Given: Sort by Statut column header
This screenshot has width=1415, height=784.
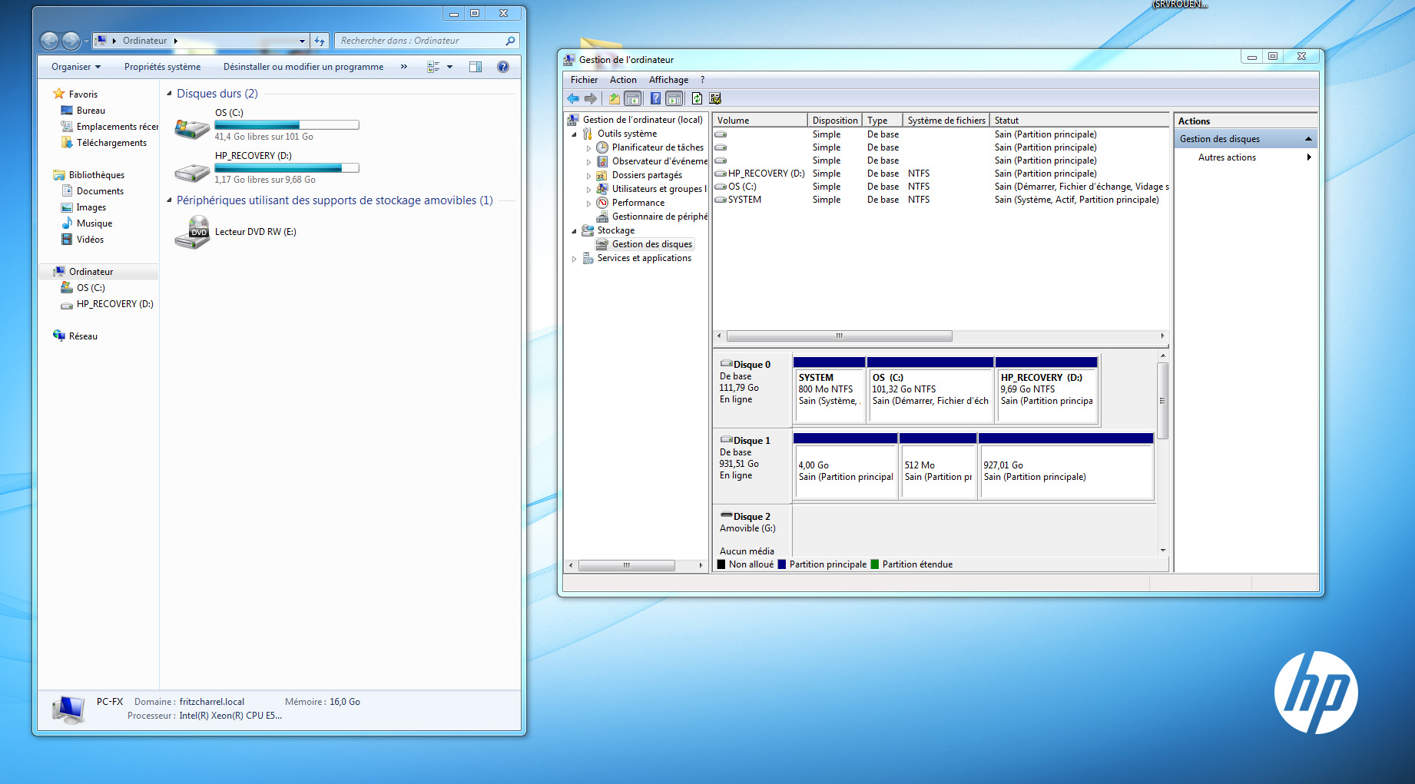Looking at the screenshot, I should coord(1079,121).
